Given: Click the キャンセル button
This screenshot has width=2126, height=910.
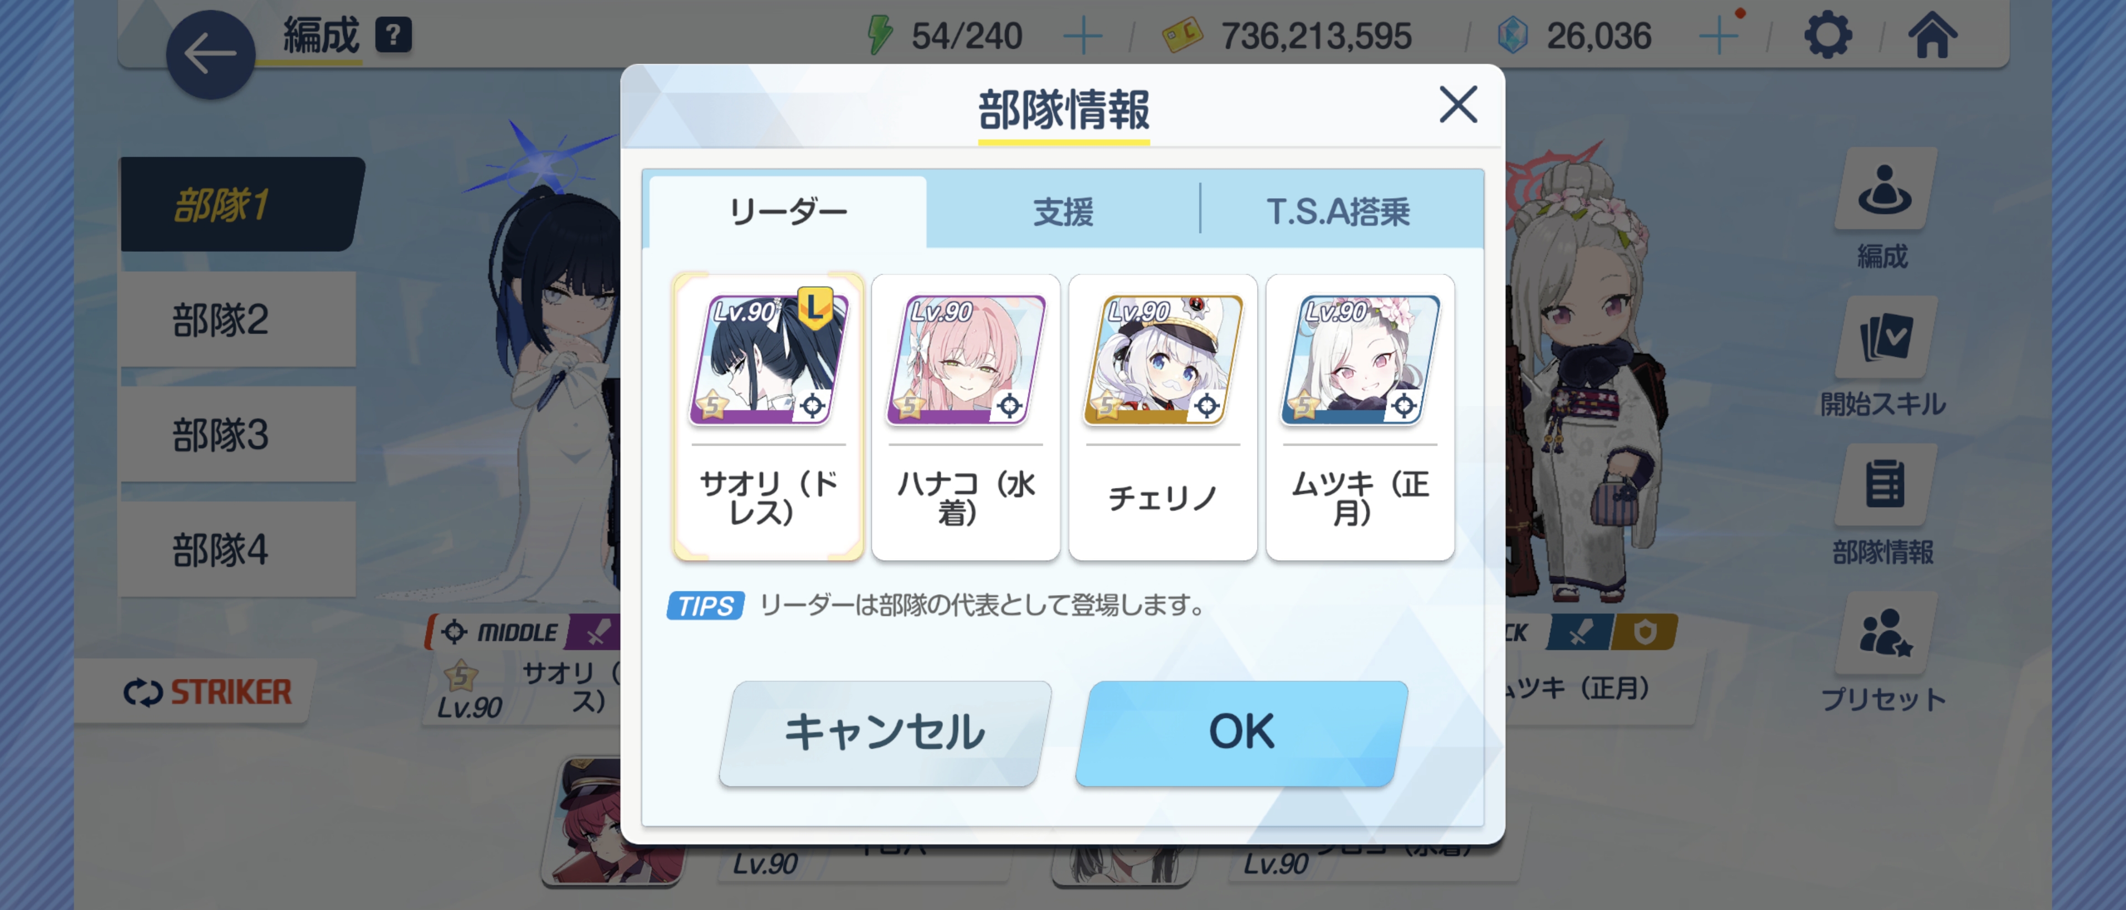Looking at the screenshot, I should pos(885,733).
